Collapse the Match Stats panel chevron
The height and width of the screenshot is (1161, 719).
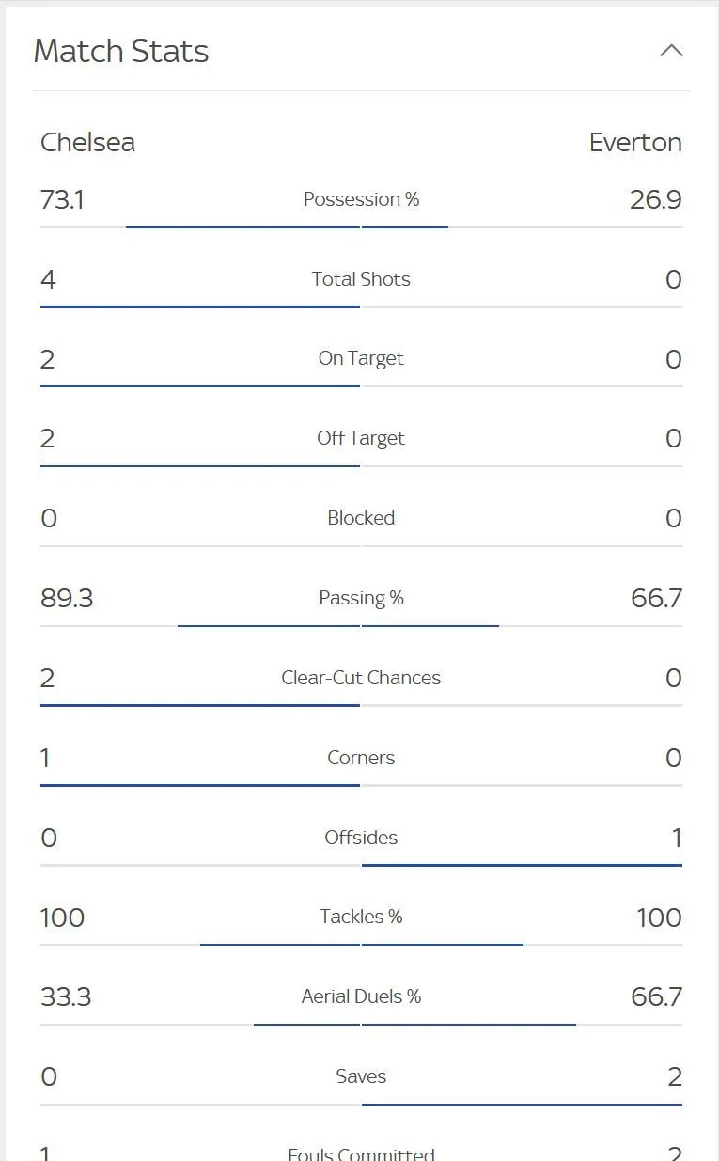click(x=671, y=51)
